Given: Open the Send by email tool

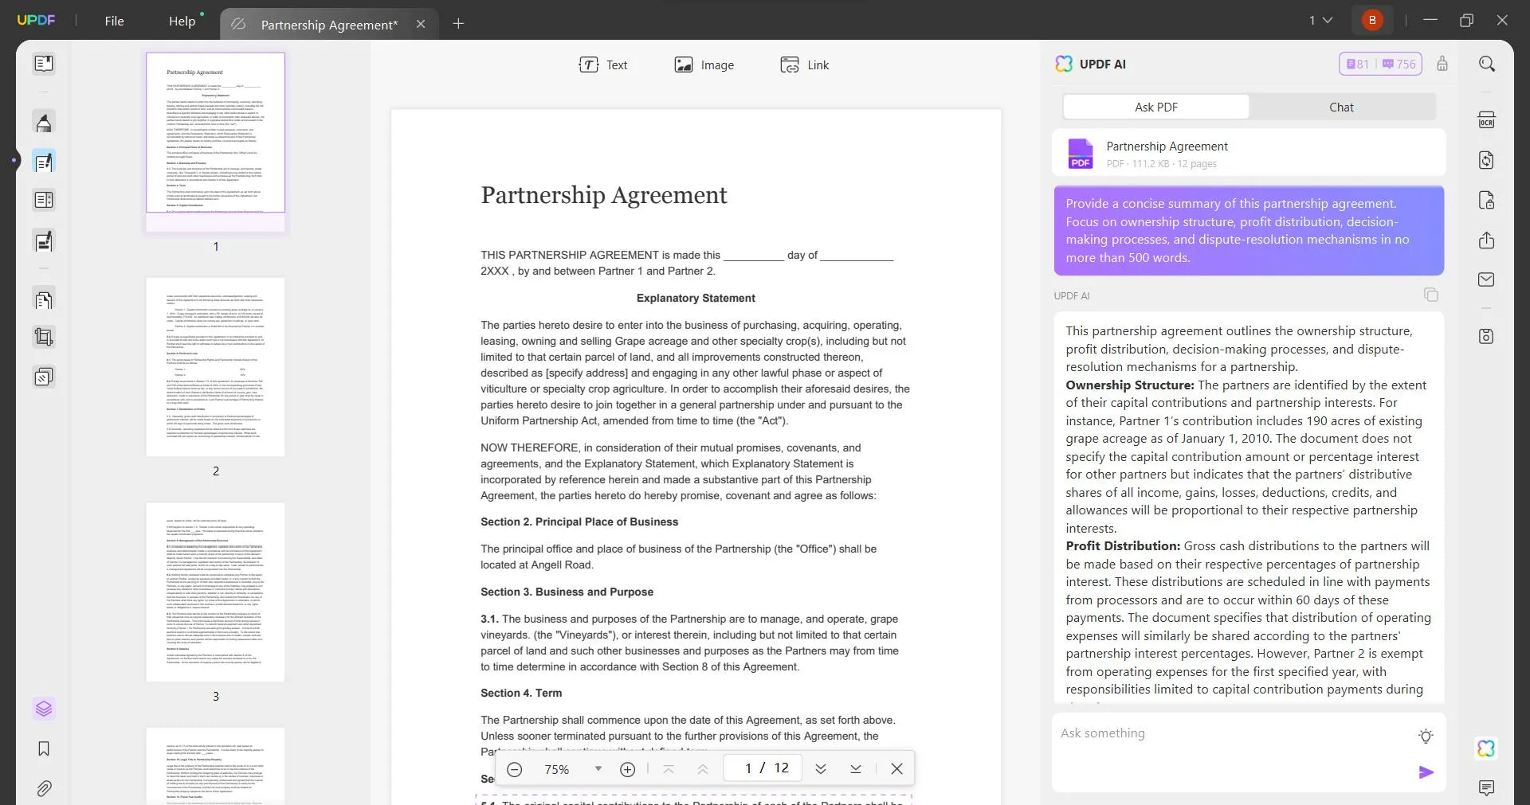Looking at the screenshot, I should 1486,279.
